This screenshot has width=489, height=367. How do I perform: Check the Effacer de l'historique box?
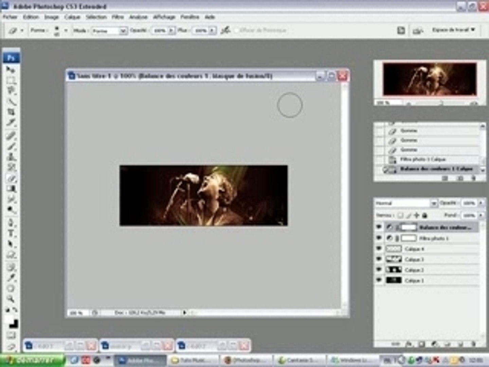coord(237,30)
